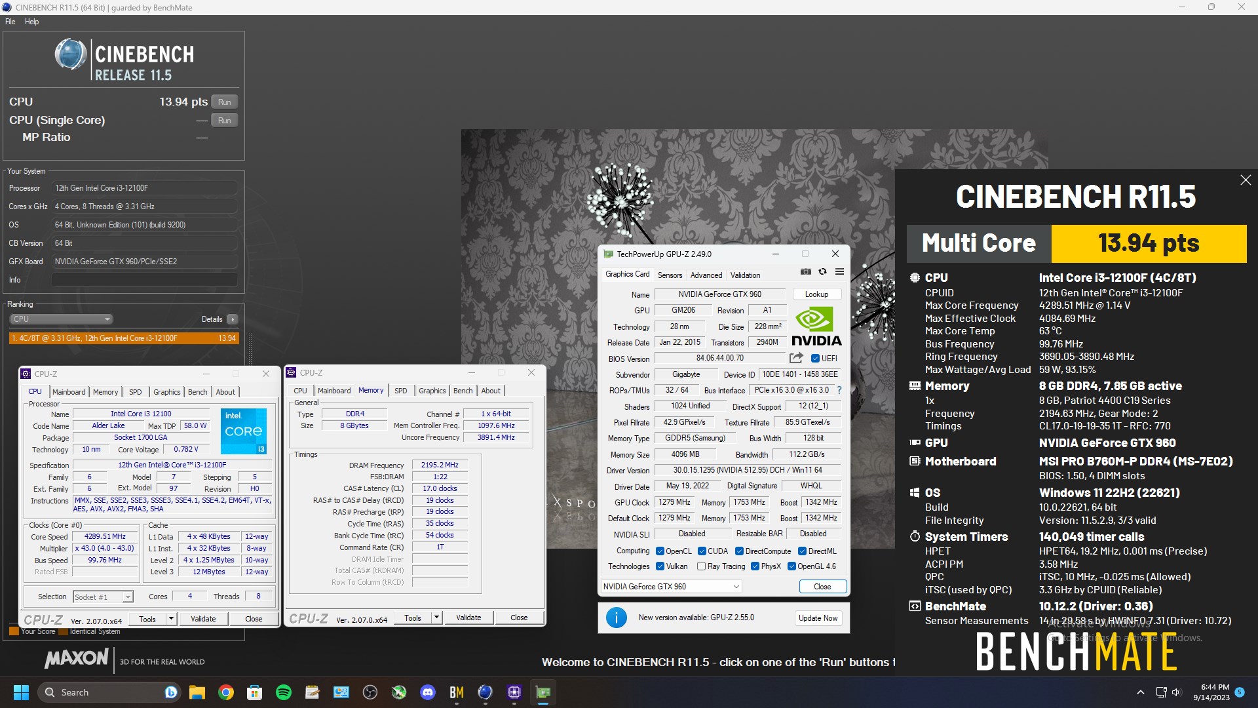1258x708 pixels.
Task: Click the Bus Interface question mark icon
Action: [839, 390]
